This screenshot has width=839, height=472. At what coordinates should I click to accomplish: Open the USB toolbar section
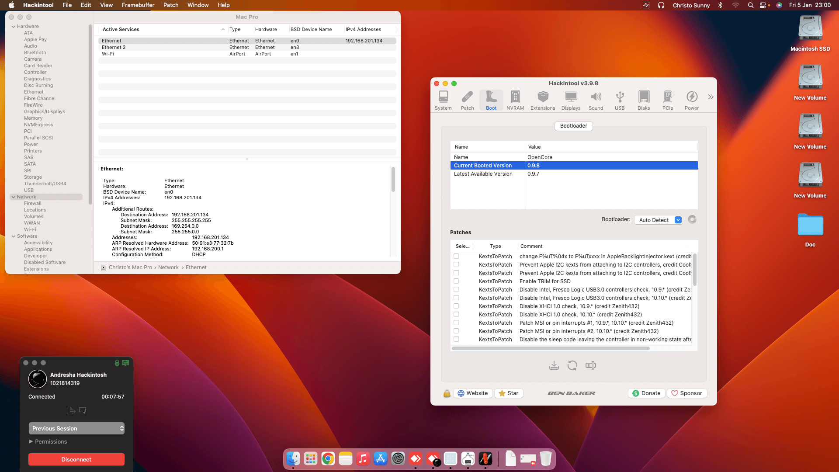click(620, 101)
